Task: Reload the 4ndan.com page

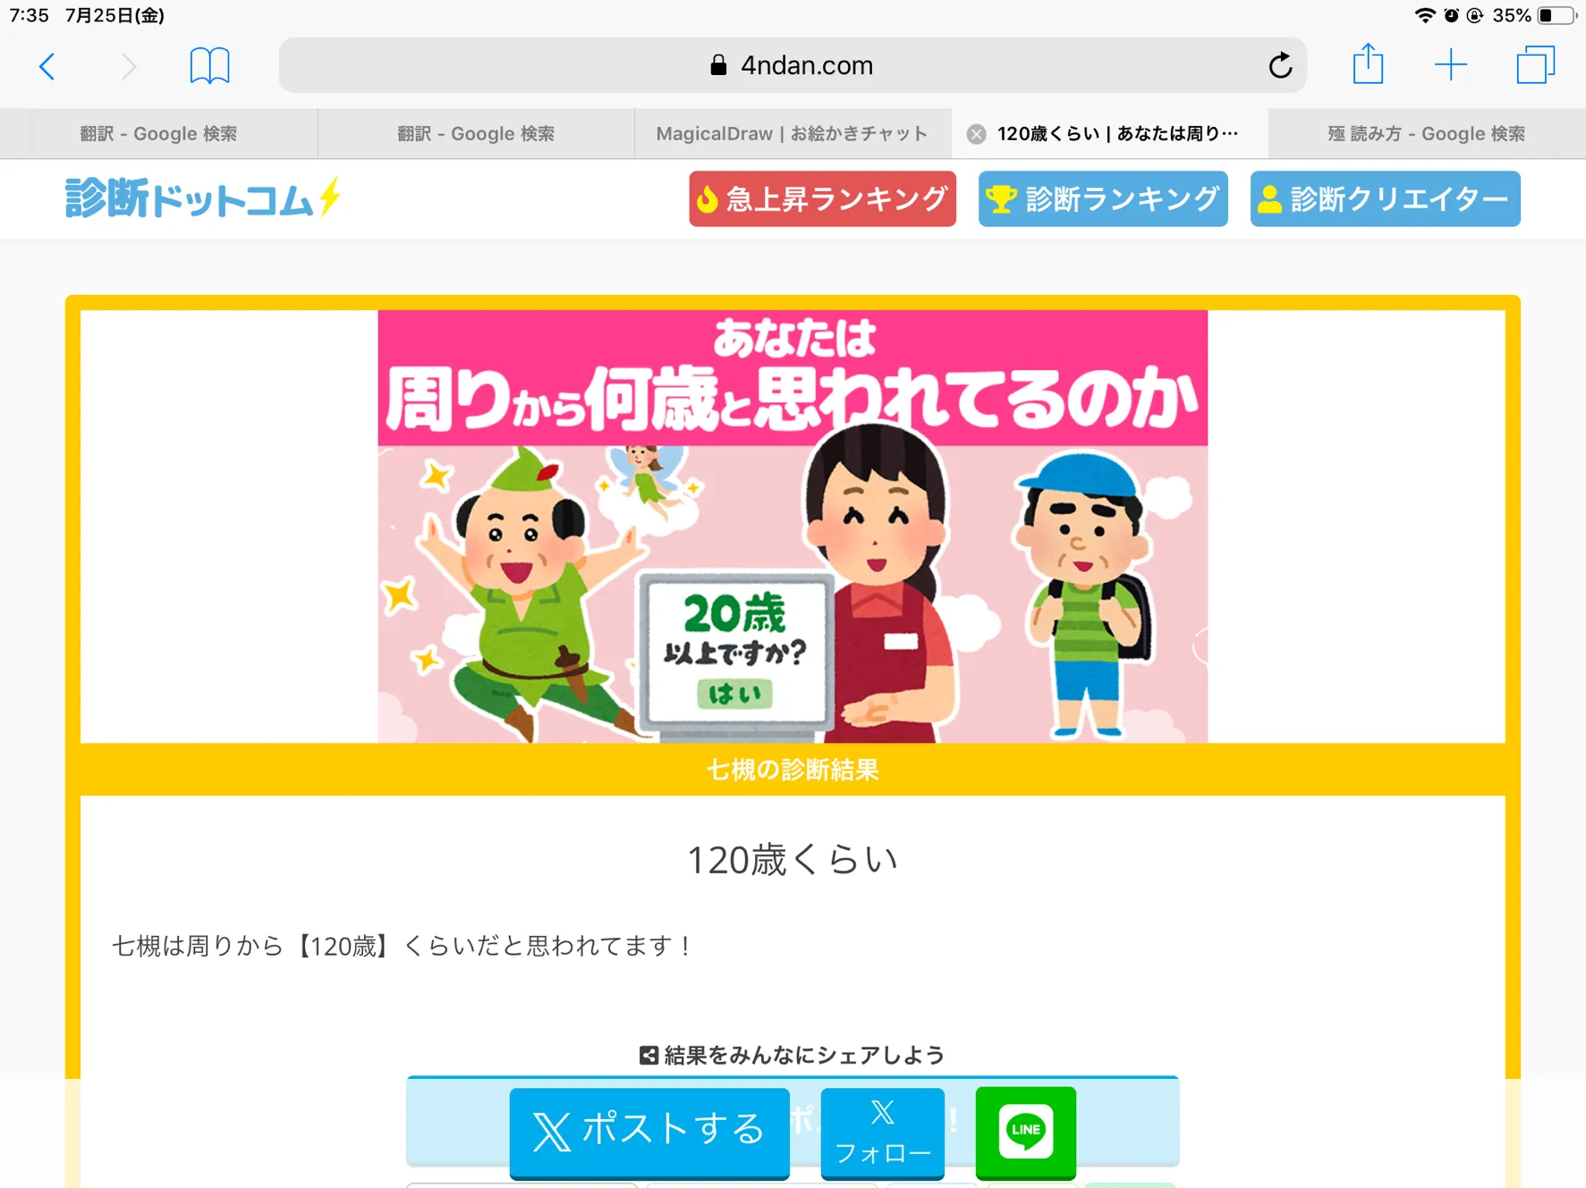Action: [x=1280, y=65]
